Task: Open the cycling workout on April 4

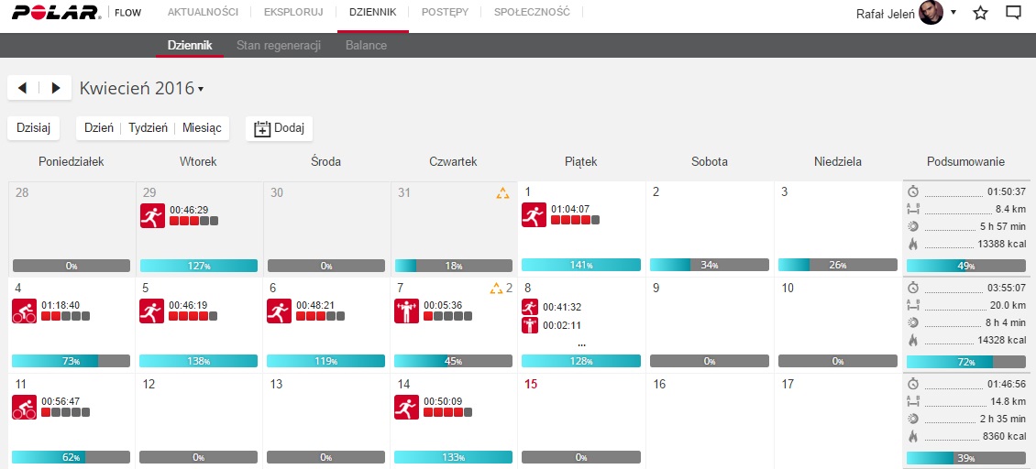Action: [x=24, y=311]
